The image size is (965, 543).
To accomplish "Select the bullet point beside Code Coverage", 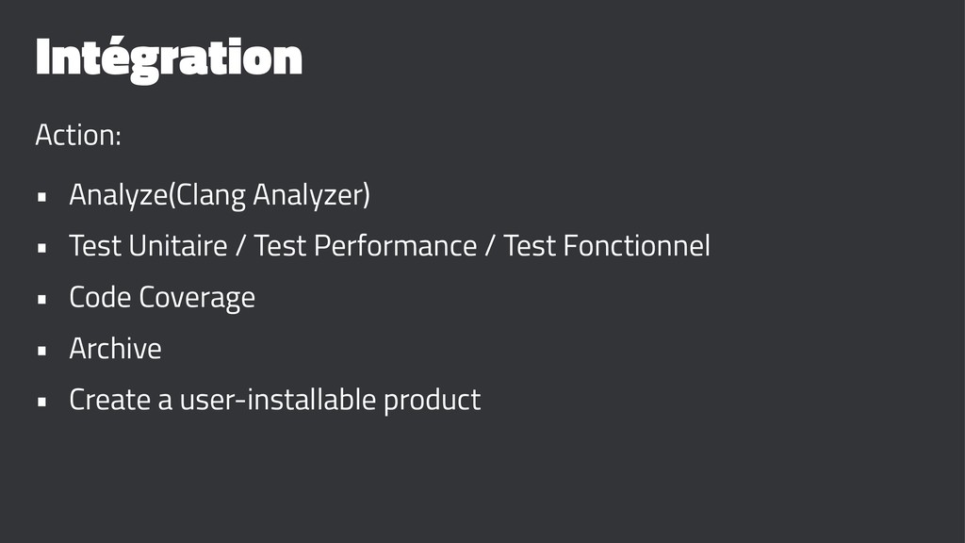I will coord(41,301).
